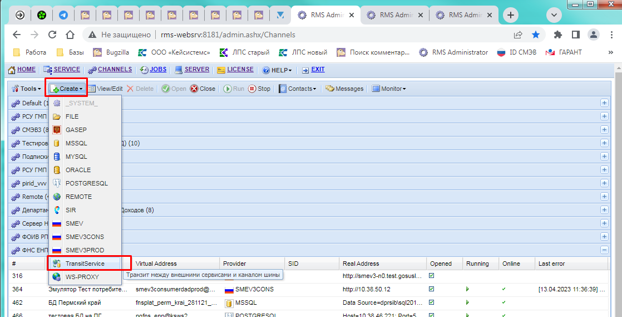Expand the Remote group plus icon
This screenshot has width=622, height=317.
point(604,197)
